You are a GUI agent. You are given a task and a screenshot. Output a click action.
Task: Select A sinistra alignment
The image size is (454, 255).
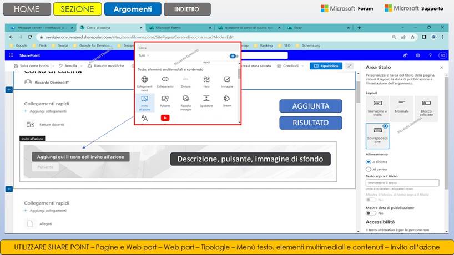pos(369,162)
